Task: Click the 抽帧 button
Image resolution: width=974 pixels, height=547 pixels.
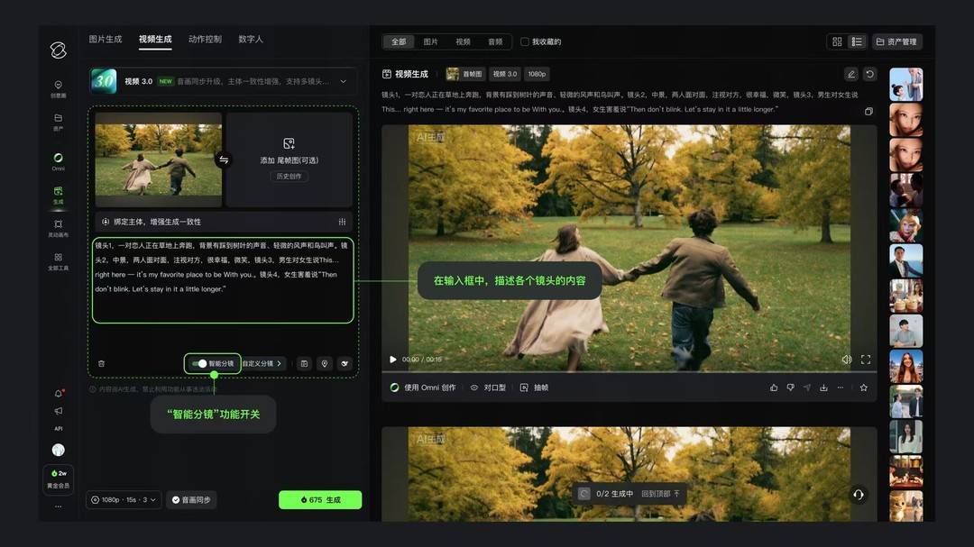Action: click(x=534, y=387)
